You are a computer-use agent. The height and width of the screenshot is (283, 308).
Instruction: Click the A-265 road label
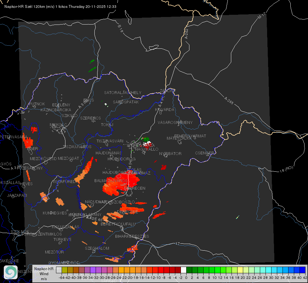(229, 101)
